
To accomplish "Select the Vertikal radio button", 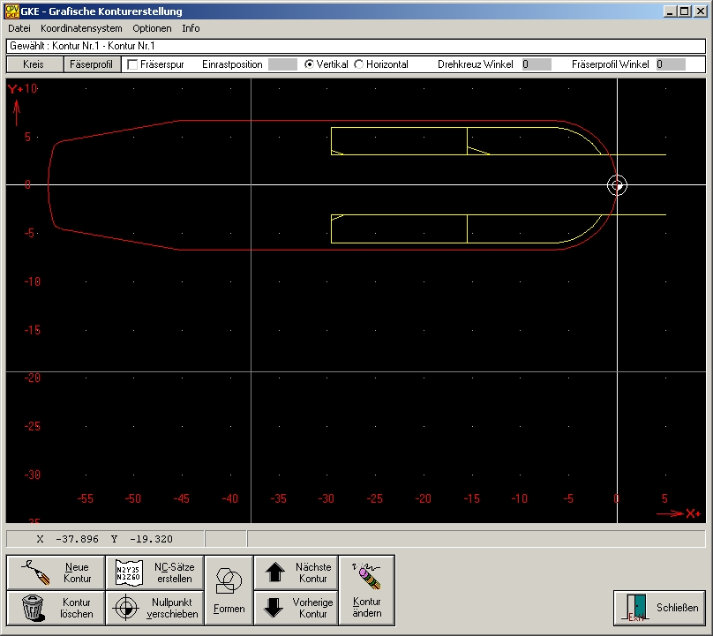I will pos(309,64).
